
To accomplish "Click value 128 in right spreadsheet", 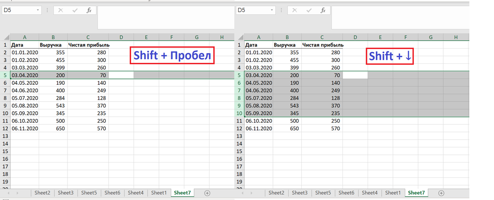I will pos(322,98).
